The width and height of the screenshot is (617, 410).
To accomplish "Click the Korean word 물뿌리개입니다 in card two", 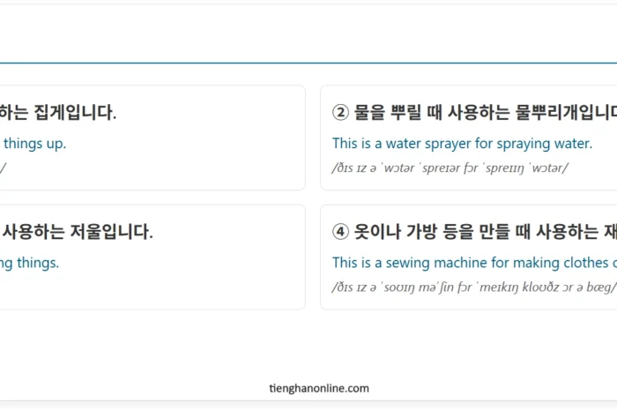I will click(566, 113).
